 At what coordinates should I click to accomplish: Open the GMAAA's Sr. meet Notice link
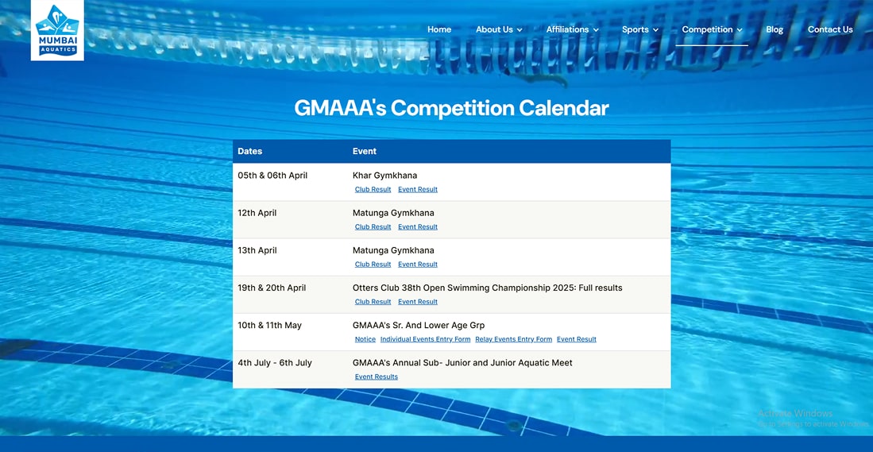coord(365,339)
